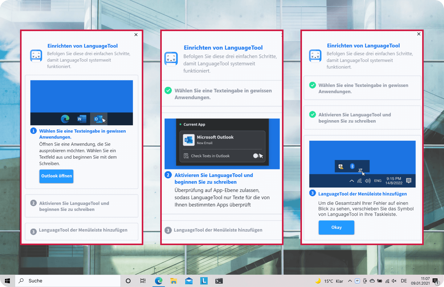Click title Einrichten von LanguageTool, first panel
Screen dimensions: 444x287
point(83,46)
